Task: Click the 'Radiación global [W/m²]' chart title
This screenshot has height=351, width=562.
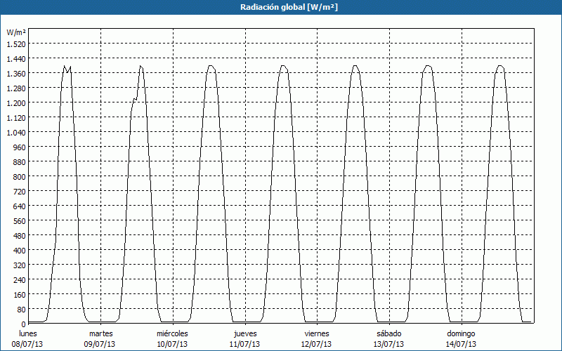Action: pyautogui.click(x=281, y=7)
